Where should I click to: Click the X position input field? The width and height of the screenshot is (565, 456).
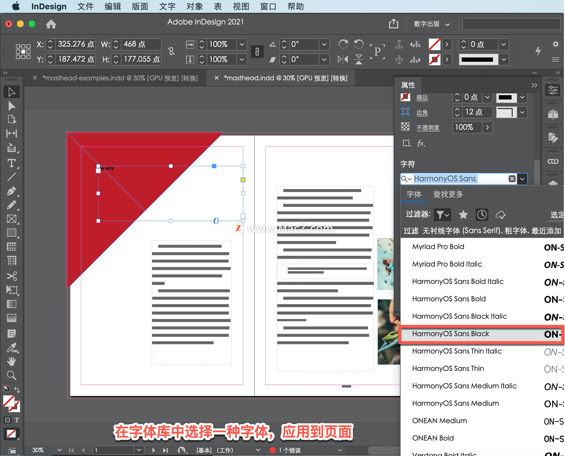coord(76,44)
